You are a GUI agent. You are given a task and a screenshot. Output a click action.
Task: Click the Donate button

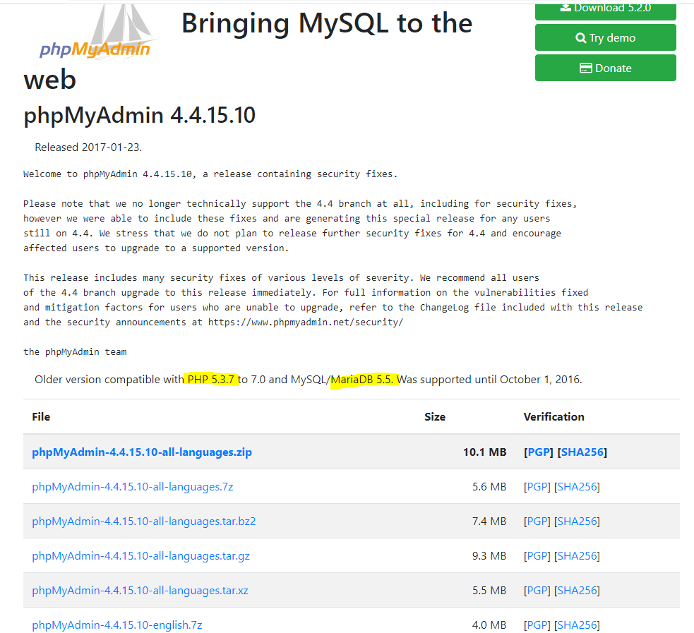pos(606,68)
